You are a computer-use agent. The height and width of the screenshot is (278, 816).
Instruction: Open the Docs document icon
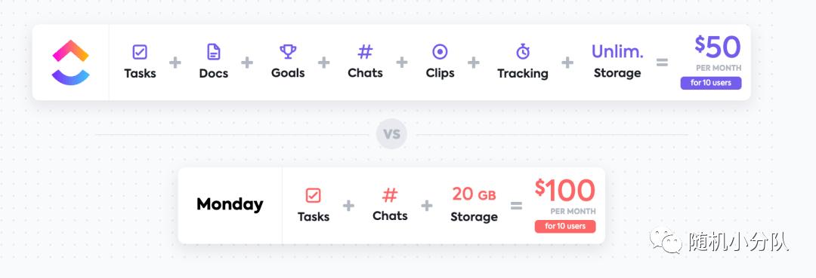click(x=213, y=52)
